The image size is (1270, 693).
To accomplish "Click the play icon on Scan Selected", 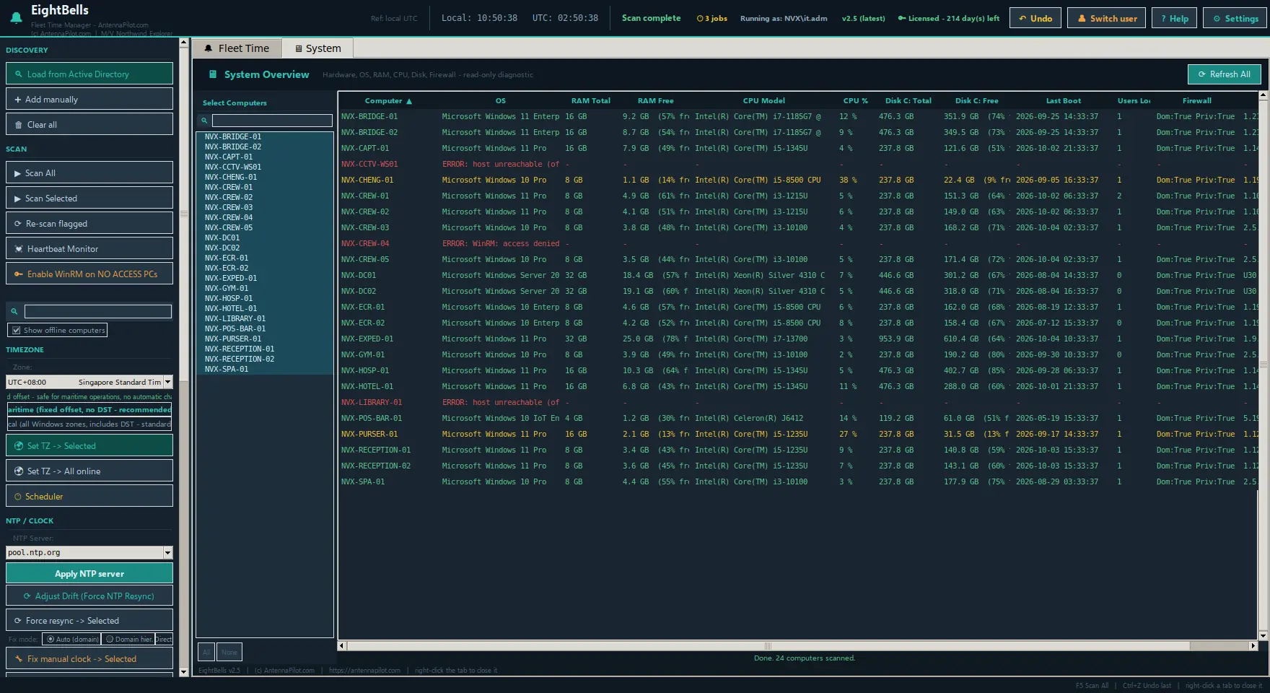I will (x=18, y=199).
